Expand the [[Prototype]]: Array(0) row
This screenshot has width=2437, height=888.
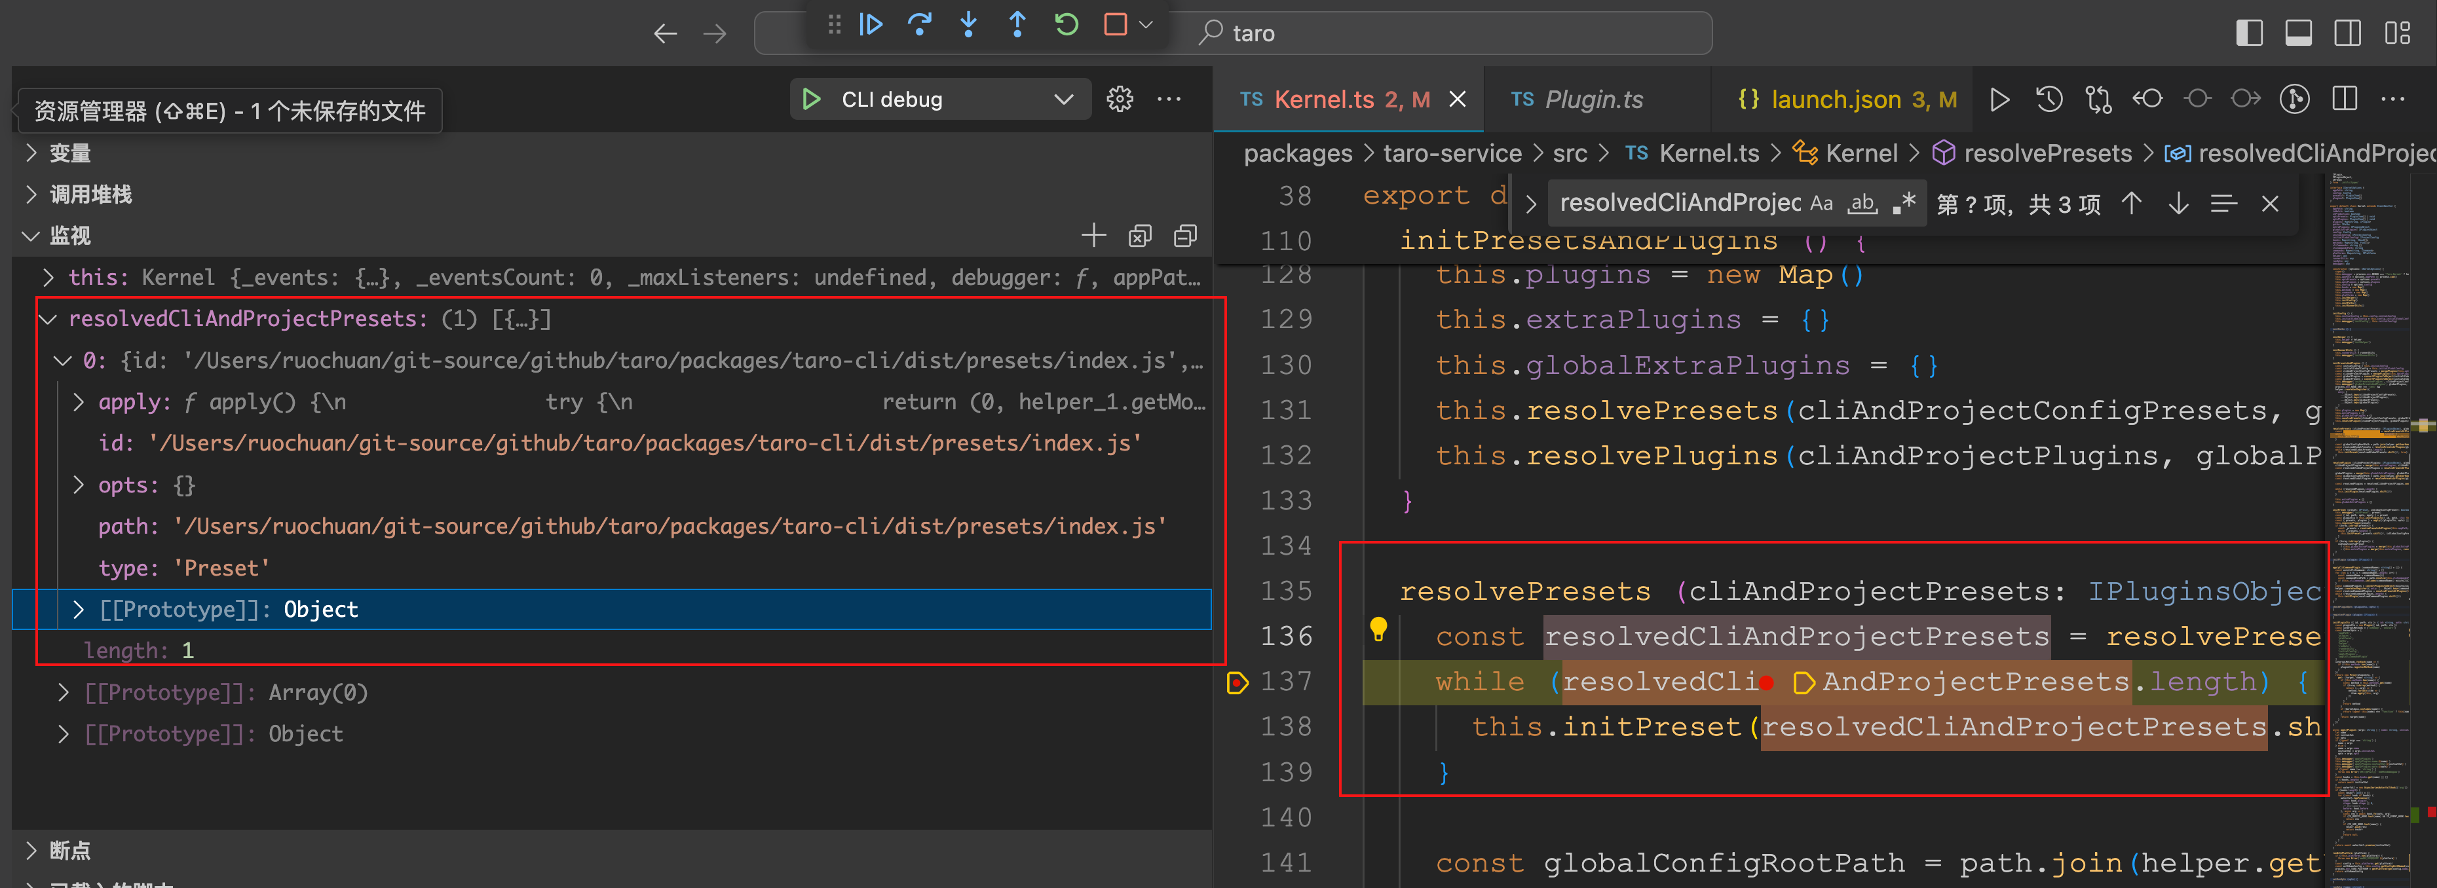click(x=64, y=692)
